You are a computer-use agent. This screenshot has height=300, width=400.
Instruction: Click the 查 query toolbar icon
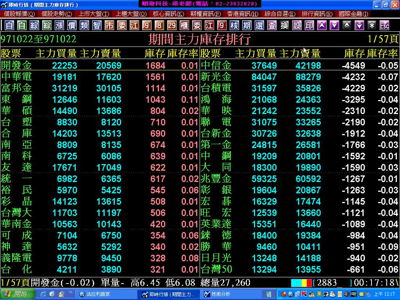pos(272,25)
